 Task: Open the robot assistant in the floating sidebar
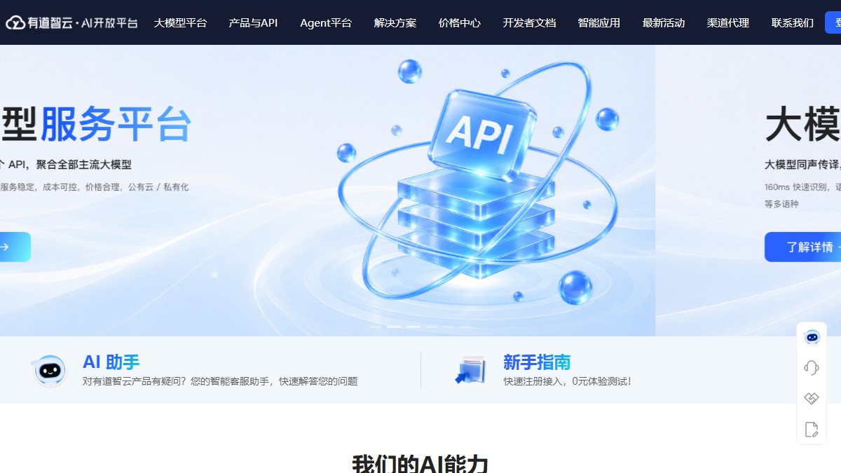pos(812,337)
